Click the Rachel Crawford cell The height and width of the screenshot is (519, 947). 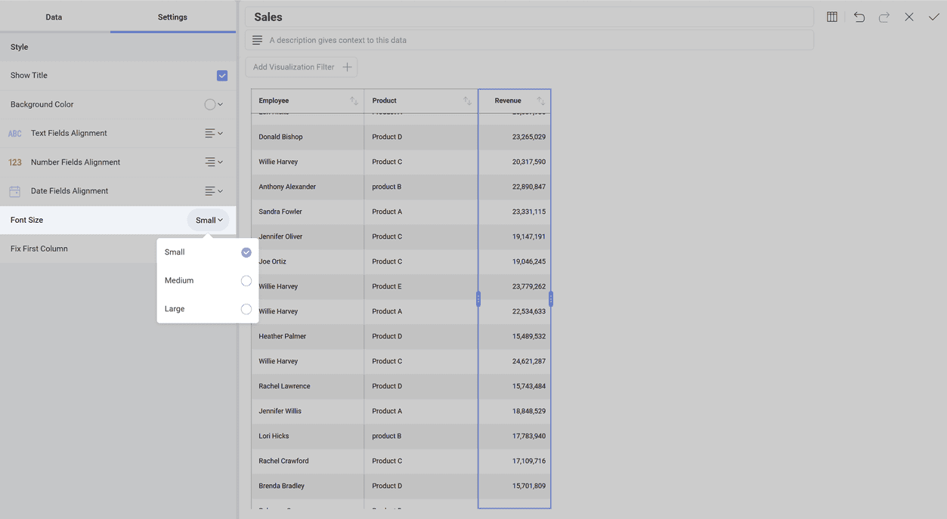point(308,461)
